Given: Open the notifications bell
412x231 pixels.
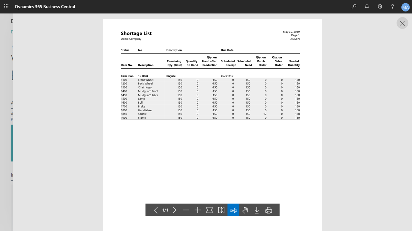Looking at the screenshot, I should point(367,6).
